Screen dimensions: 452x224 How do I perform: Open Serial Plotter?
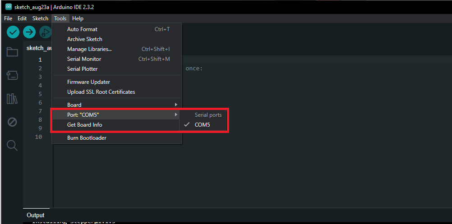[x=116, y=69]
